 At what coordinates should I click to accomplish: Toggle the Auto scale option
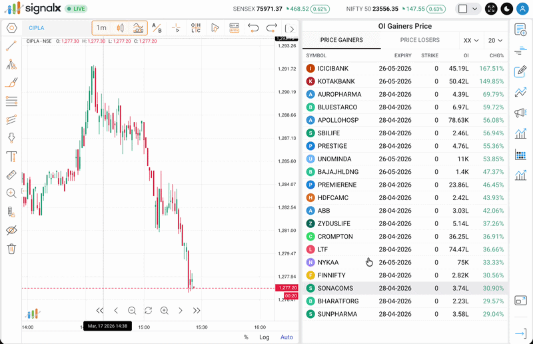[286, 337]
